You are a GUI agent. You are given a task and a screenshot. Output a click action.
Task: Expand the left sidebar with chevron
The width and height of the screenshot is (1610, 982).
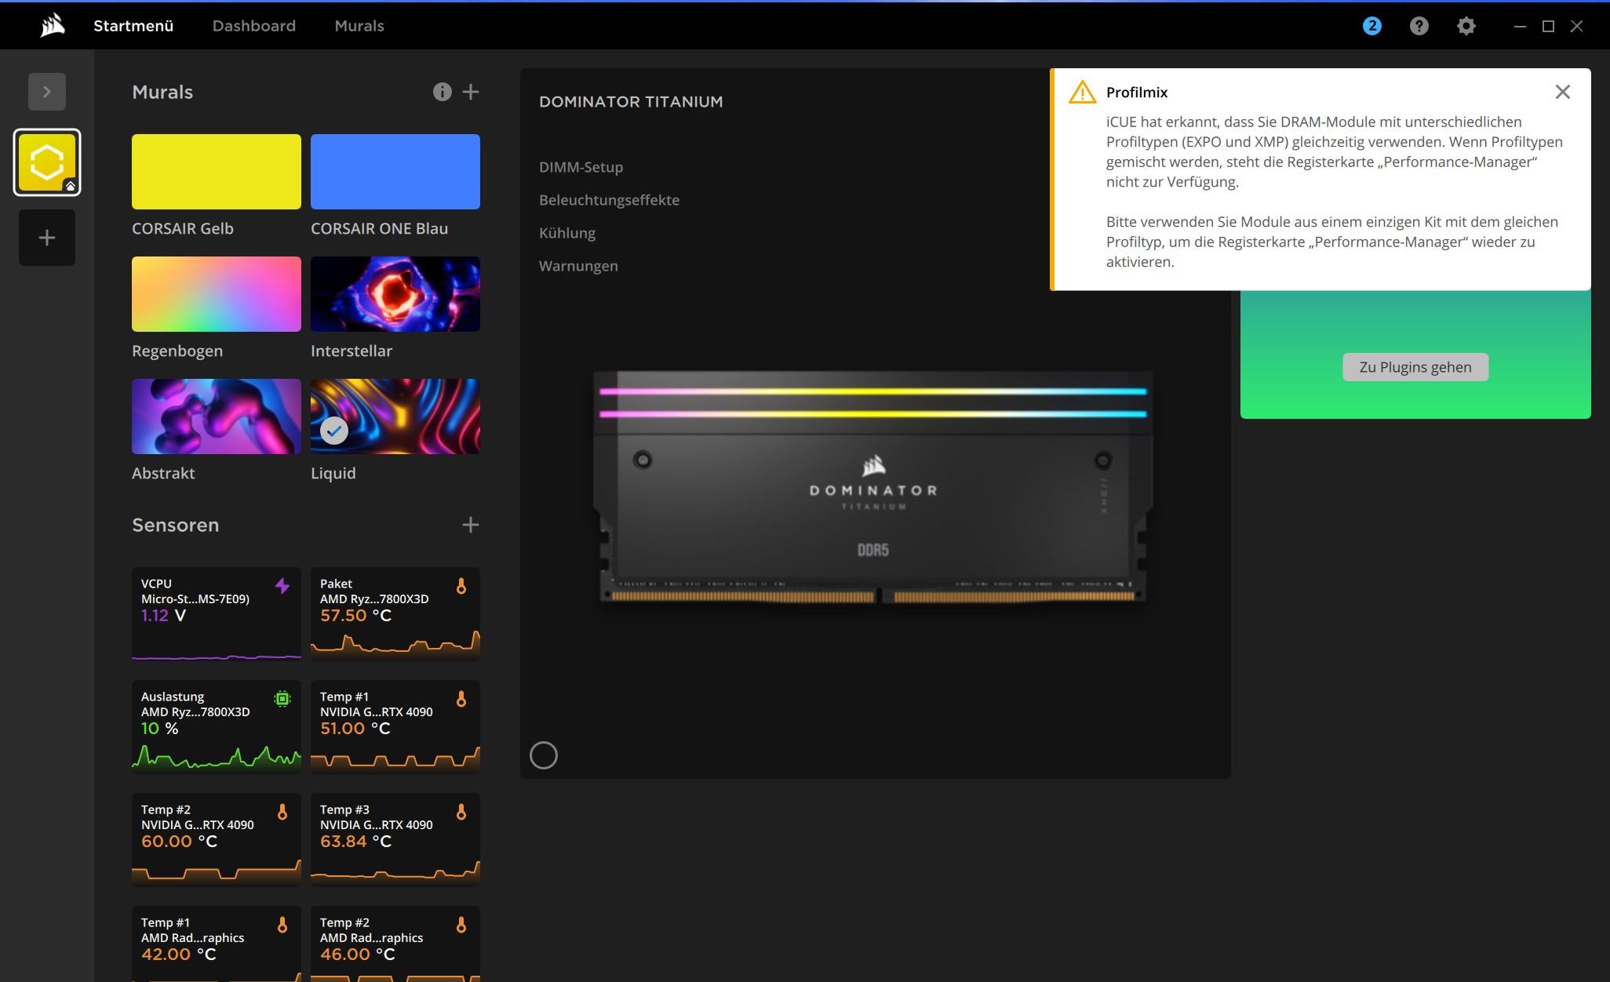47,92
